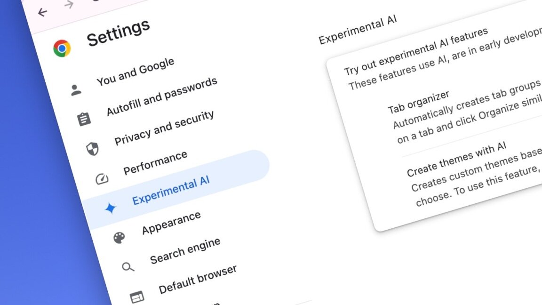542x305 pixels.
Task: Open Default browser settings
Action: coord(198,279)
